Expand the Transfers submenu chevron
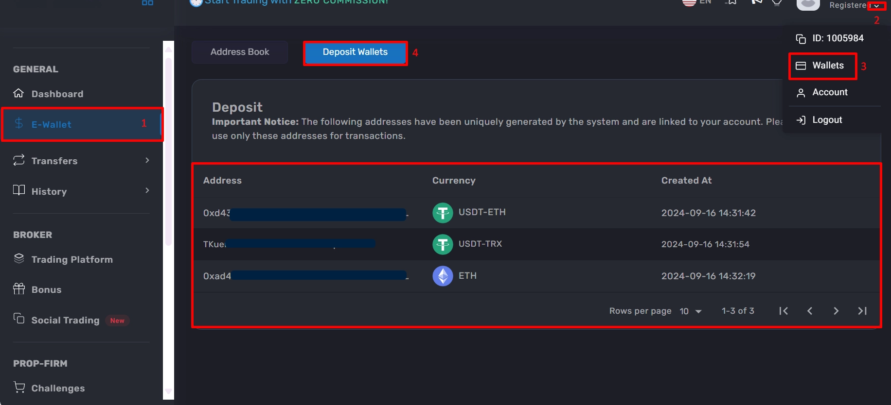The width and height of the screenshot is (891, 405). pos(147,160)
